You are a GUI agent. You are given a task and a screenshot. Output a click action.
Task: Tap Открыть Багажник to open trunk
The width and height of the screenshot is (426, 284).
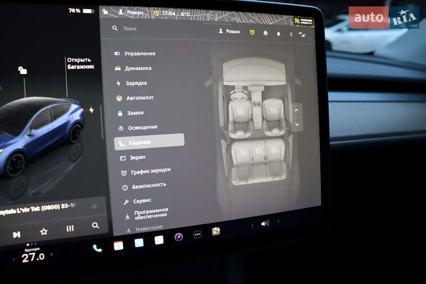pyautogui.click(x=80, y=63)
